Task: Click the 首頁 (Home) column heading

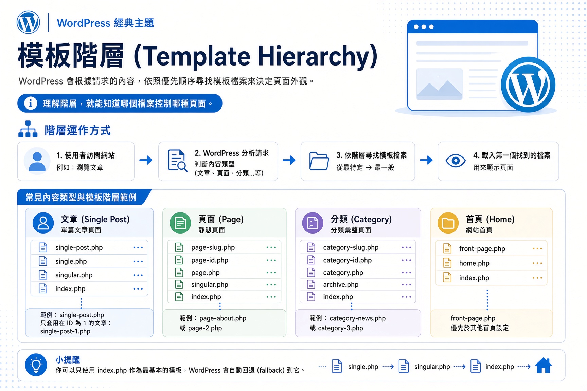Action: pyautogui.click(x=490, y=219)
